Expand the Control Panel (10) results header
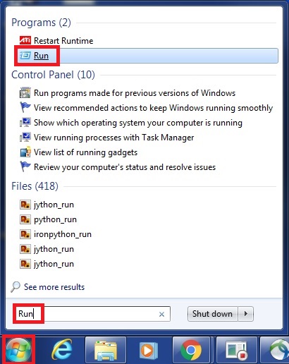This screenshot has width=289, height=364. tap(53, 75)
